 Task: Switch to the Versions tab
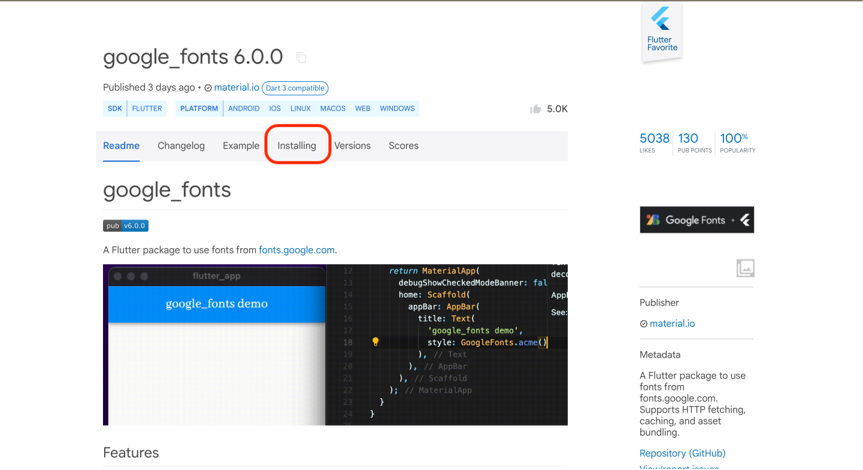pos(352,146)
